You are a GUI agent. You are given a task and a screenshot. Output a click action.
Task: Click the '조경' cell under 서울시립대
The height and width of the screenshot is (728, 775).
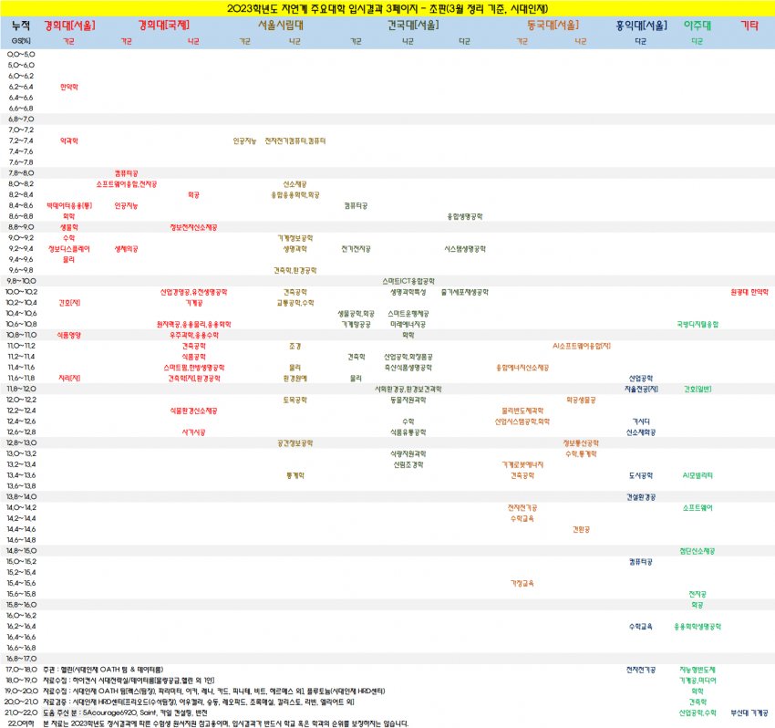click(295, 346)
